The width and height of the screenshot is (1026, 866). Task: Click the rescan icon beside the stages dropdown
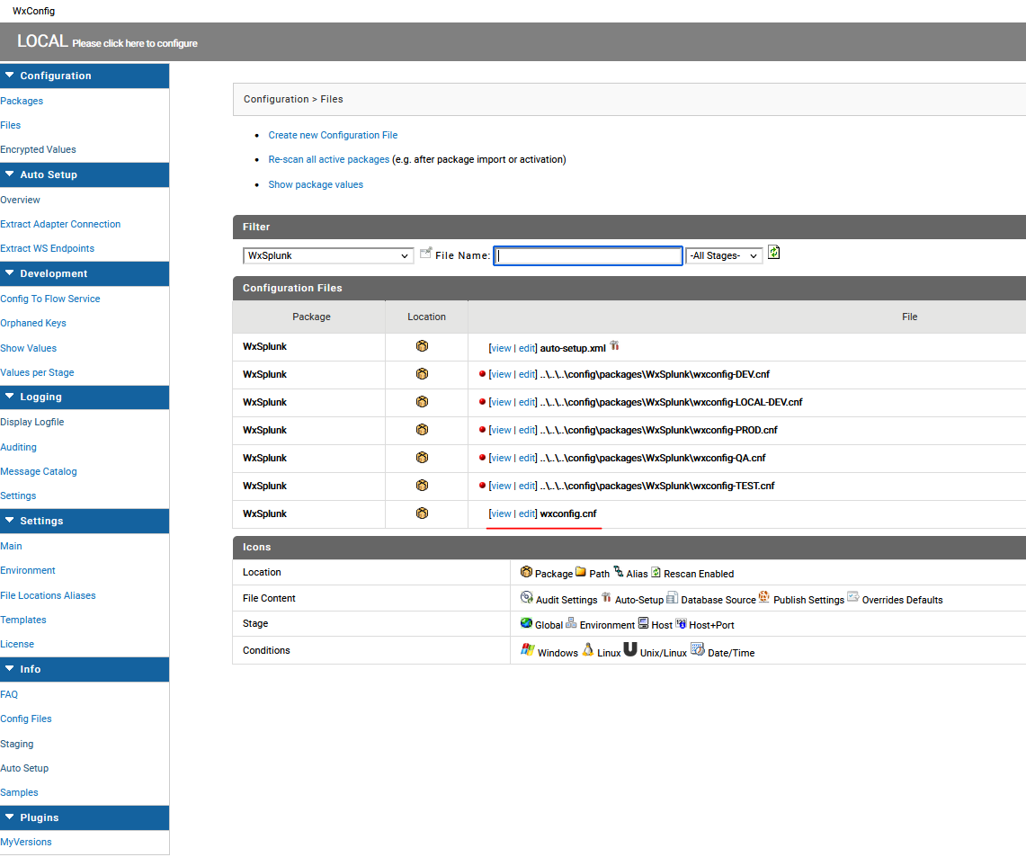tap(773, 254)
